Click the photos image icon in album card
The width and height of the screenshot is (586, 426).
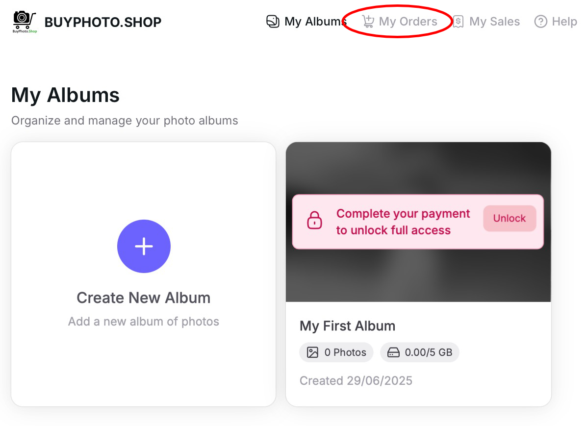pyautogui.click(x=312, y=352)
